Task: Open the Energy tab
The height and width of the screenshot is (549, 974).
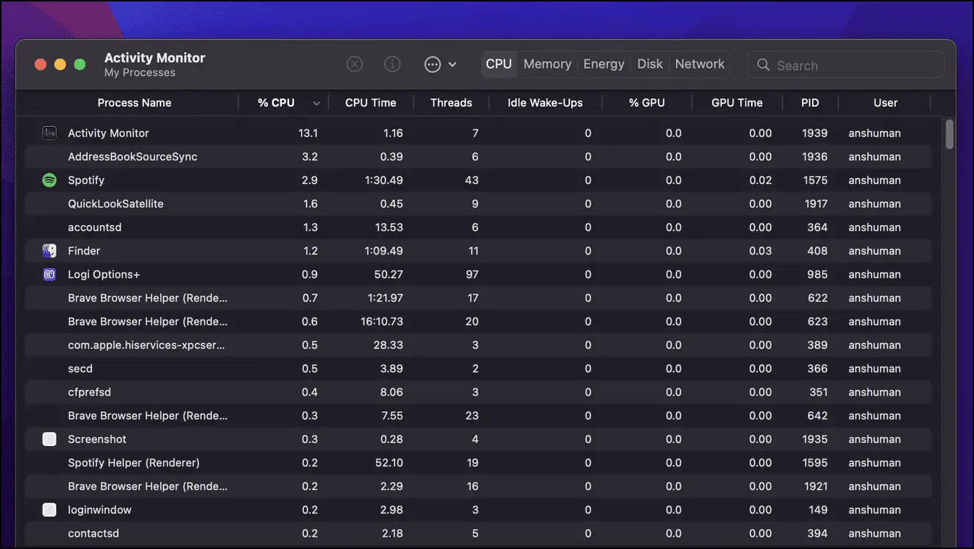Action: pyautogui.click(x=604, y=64)
